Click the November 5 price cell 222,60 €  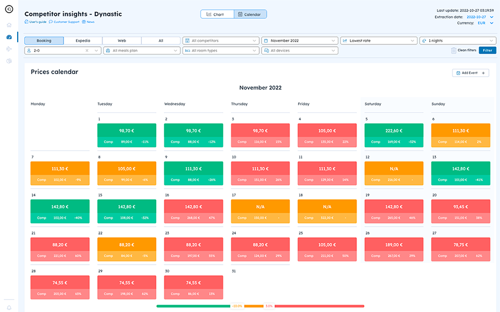pyautogui.click(x=394, y=130)
